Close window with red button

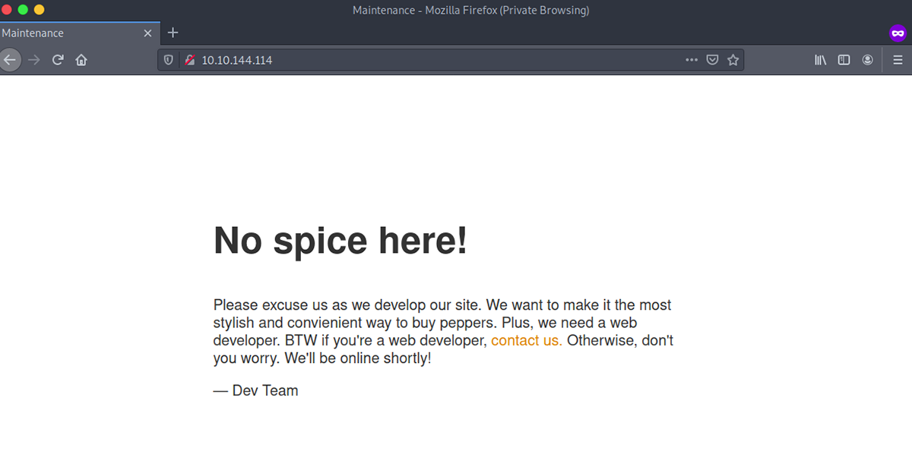(7, 10)
